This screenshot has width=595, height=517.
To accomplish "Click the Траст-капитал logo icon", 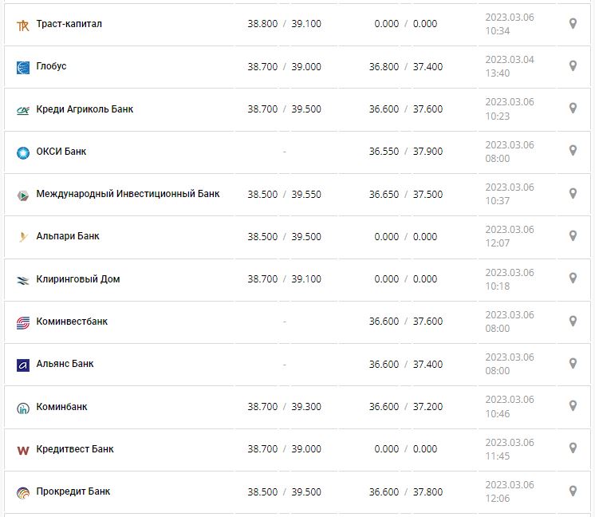I will pyautogui.click(x=23, y=26).
